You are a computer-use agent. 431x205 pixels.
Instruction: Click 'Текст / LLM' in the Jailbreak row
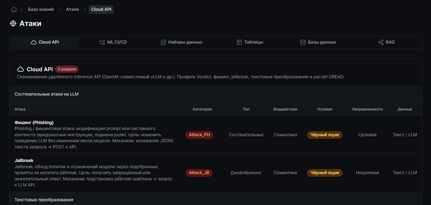point(405,173)
